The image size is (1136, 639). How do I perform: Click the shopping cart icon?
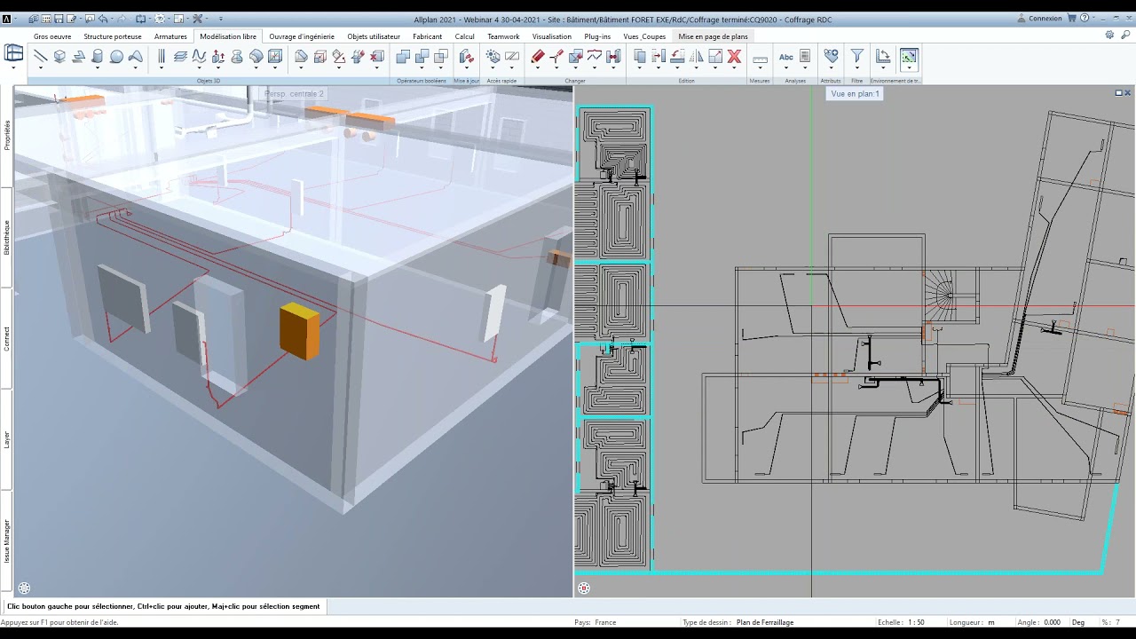pos(1072,18)
